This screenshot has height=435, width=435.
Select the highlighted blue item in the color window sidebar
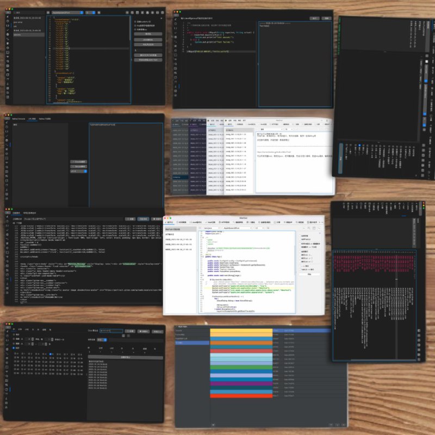pyautogui.click(x=192, y=343)
